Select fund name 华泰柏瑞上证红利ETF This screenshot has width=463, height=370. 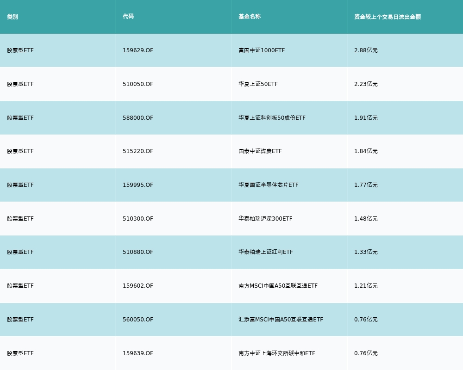point(266,252)
